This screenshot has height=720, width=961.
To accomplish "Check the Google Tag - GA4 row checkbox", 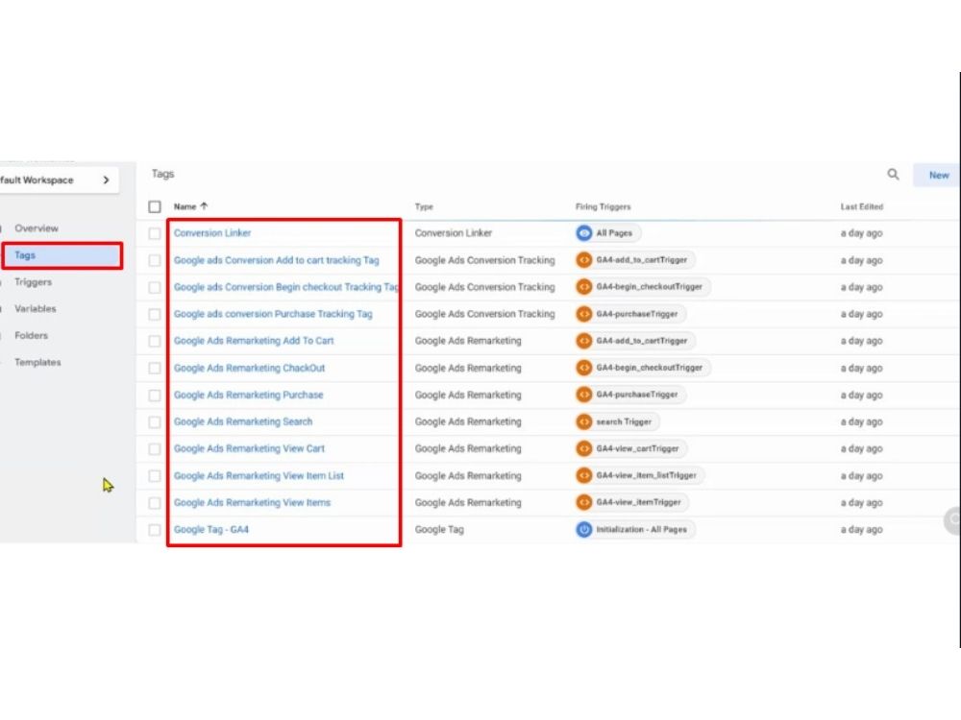I will 155,530.
